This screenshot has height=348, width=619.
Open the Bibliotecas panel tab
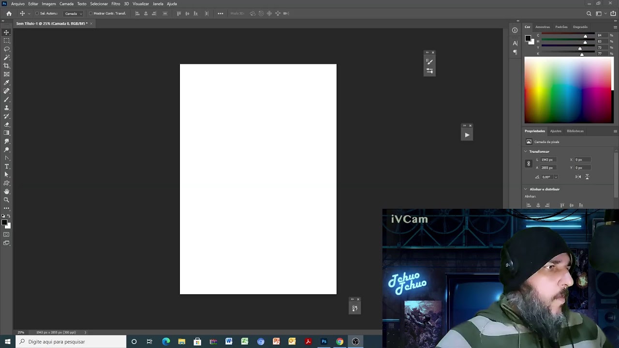575,131
